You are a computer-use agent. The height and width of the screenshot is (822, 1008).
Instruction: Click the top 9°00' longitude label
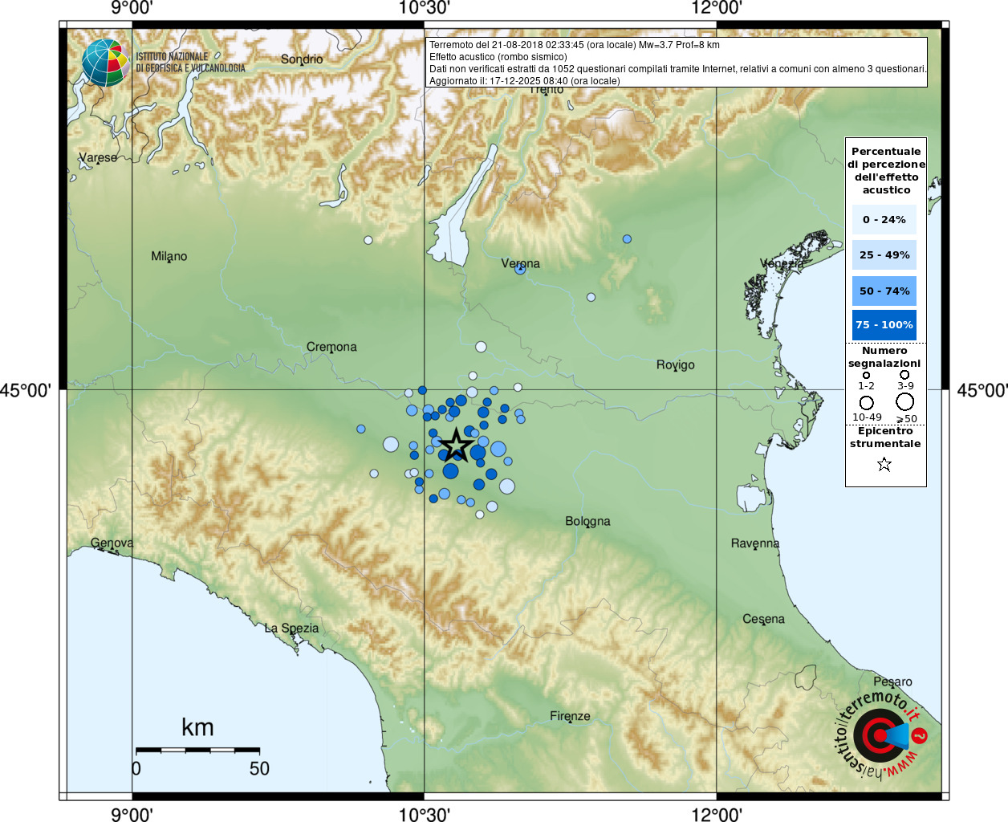pos(132,8)
